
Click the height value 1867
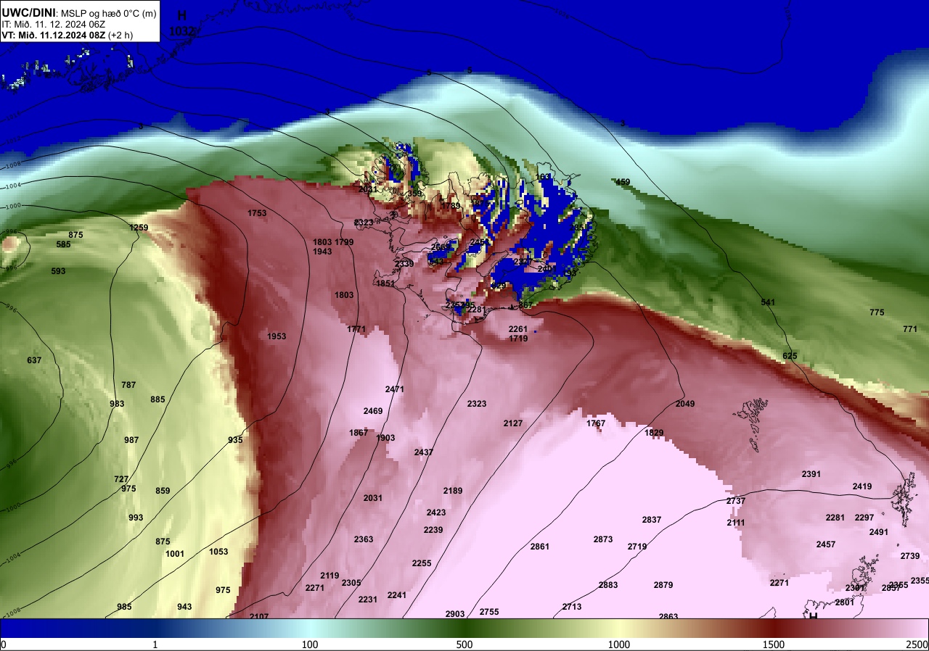[359, 433]
